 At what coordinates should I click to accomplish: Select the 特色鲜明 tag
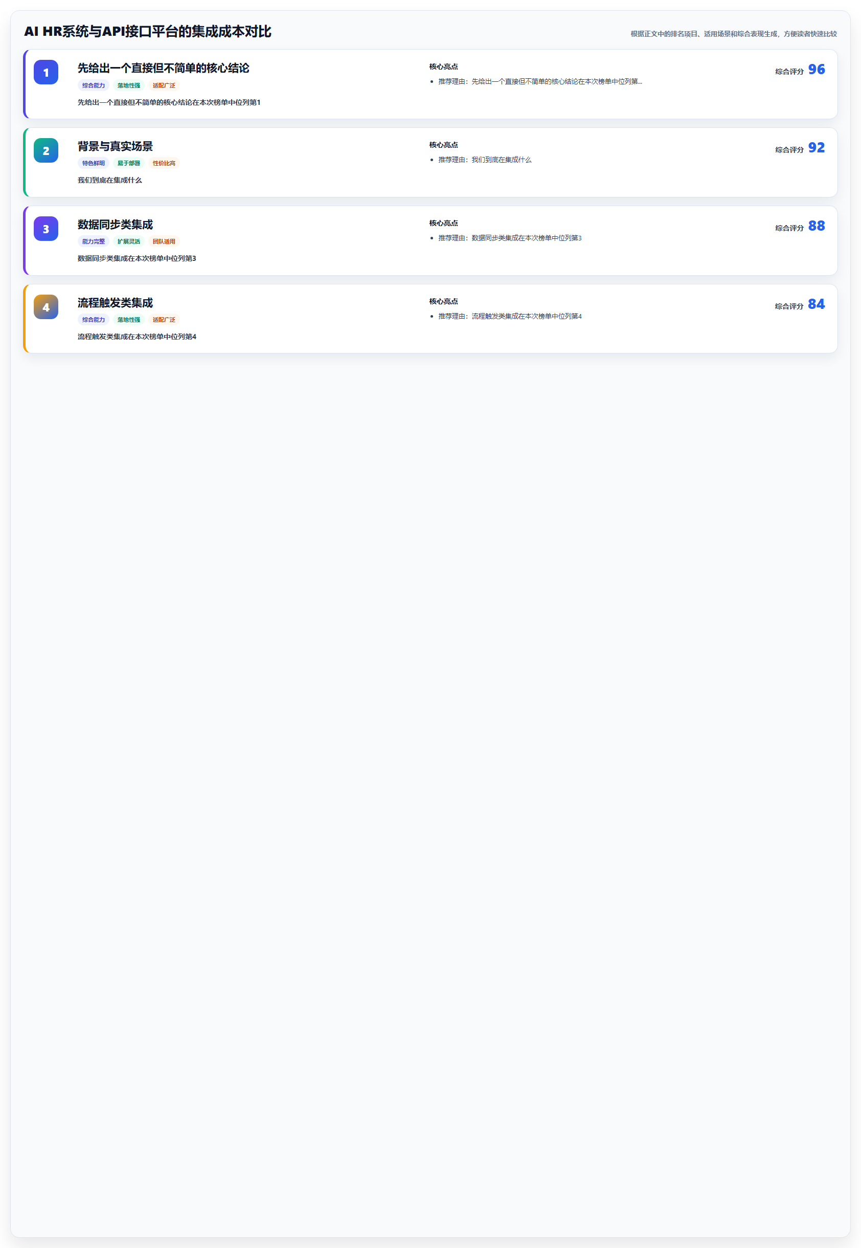point(94,164)
